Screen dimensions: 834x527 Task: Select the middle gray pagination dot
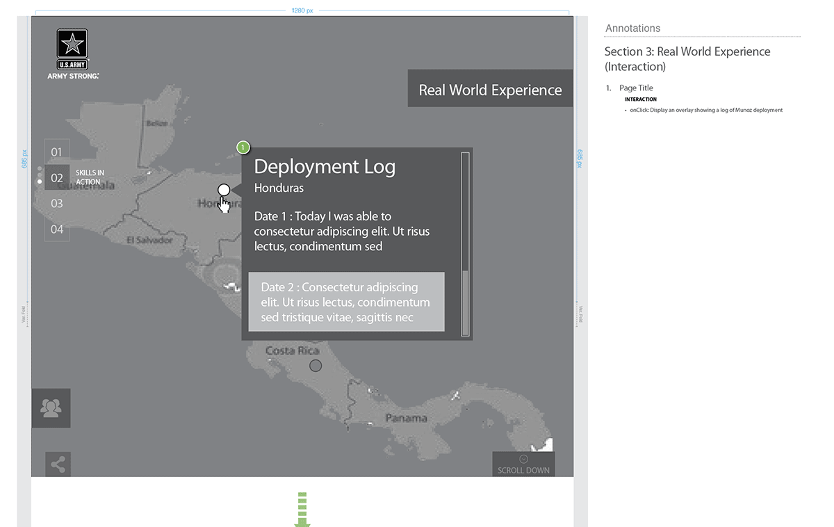click(40, 175)
